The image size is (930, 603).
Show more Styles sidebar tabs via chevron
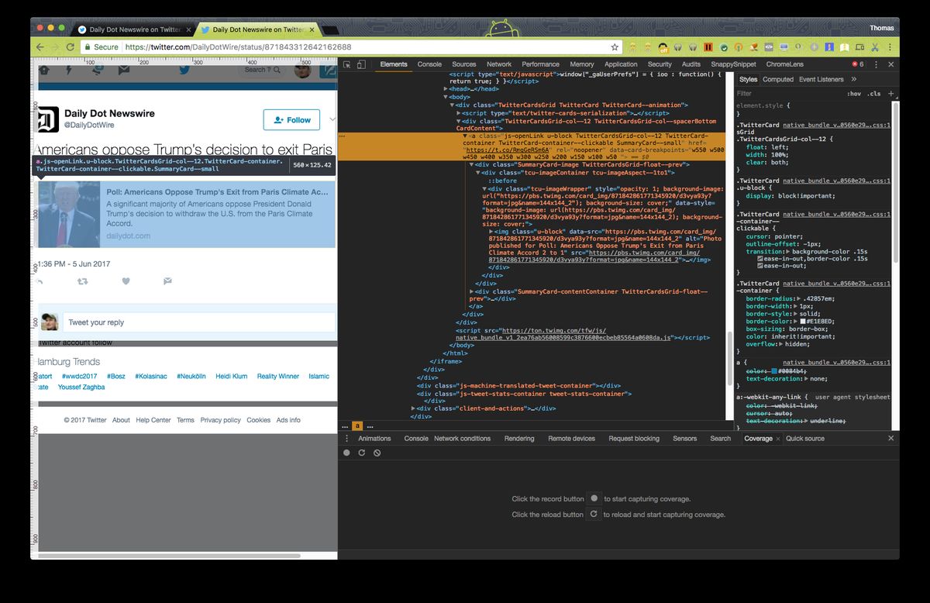point(854,79)
